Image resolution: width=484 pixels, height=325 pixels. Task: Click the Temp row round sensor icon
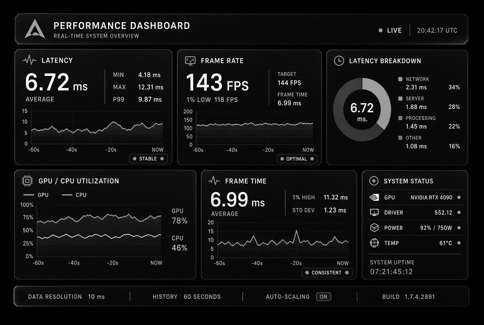(x=374, y=243)
